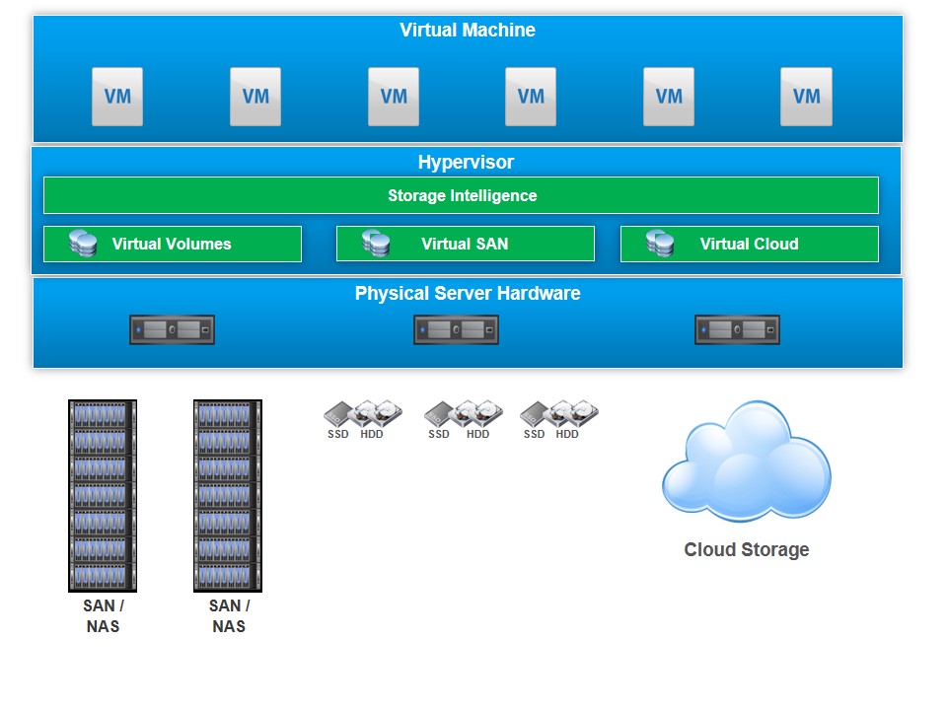Click the Cloud Storage cloud icon
Image resolution: width=947 pixels, height=710 pixels.
pos(746,461)
